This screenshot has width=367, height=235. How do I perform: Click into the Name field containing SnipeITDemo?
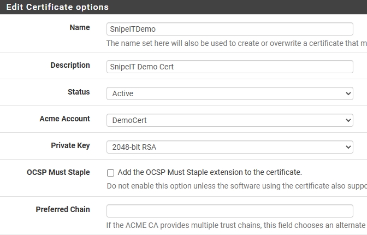point(229,29)
